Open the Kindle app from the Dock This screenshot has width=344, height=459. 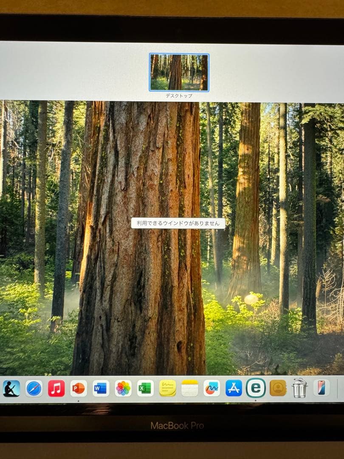click(x=11, y=388)
